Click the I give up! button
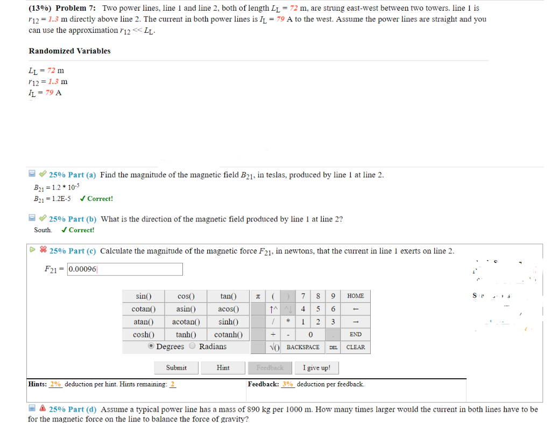Screen dimensions: 551x423 pyautogui.click(x=316, y=367)
